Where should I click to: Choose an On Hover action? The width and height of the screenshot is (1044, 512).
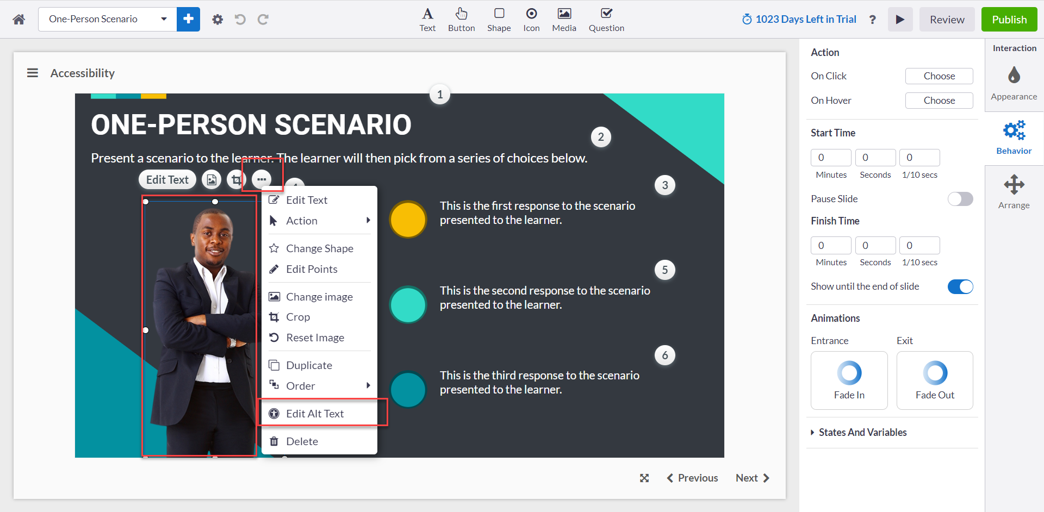[939, 101]
